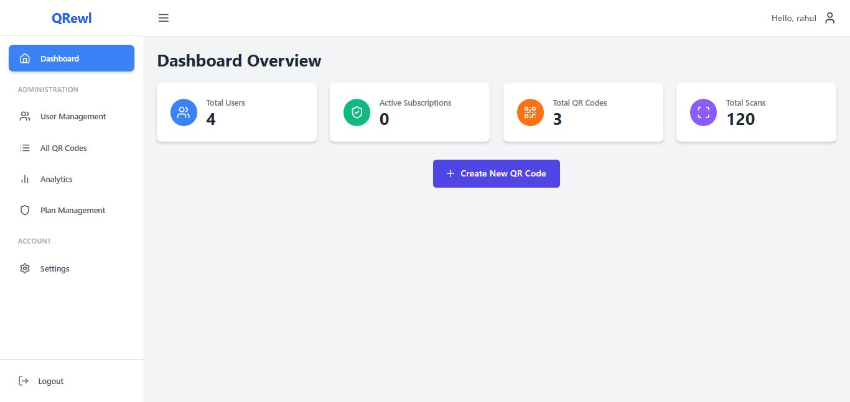Go to All QR Codes page

coord(63,148)
